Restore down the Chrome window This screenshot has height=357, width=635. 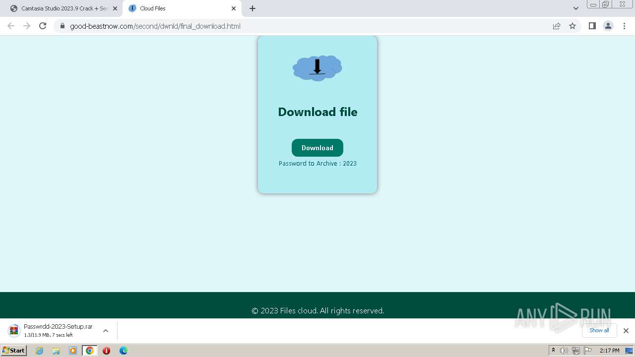point(606,4)
